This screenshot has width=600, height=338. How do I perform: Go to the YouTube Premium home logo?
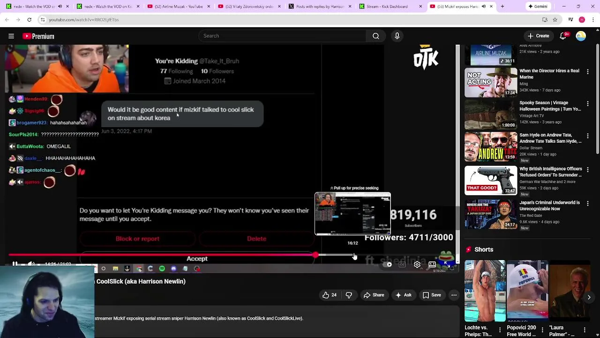click(x=38, y=36)
